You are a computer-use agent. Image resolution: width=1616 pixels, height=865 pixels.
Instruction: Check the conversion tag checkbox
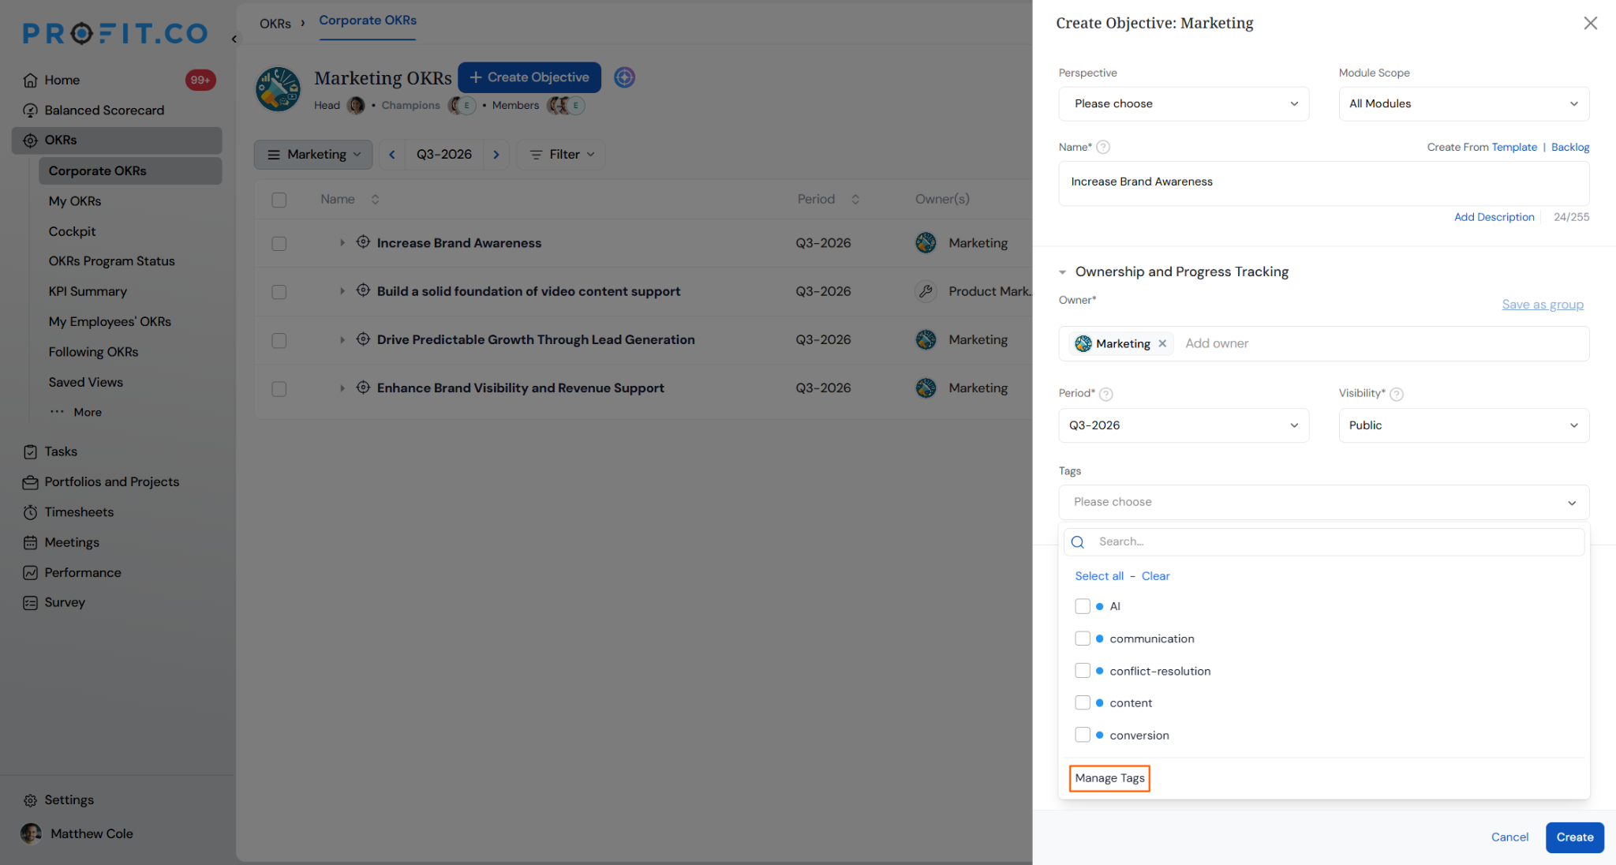(x=1083, y=735)
